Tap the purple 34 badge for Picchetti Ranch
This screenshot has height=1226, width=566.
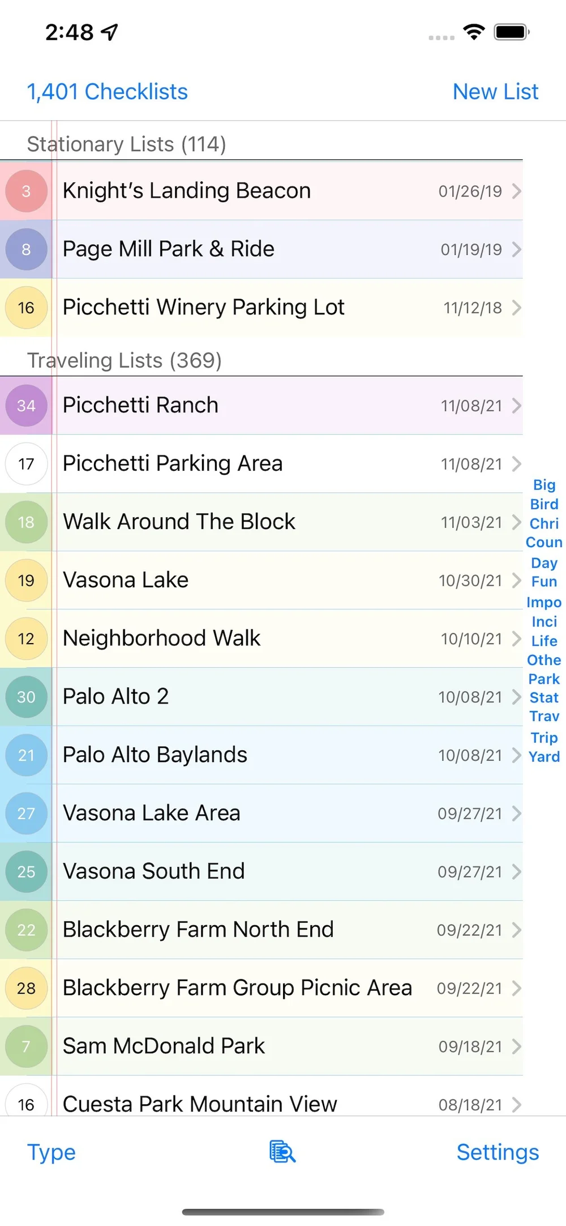click(x=26, y=406)
